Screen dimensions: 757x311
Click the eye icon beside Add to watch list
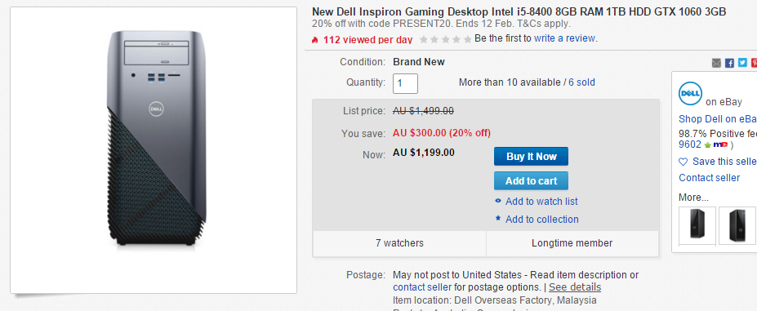pyautogui.click(x=498, y=202)
